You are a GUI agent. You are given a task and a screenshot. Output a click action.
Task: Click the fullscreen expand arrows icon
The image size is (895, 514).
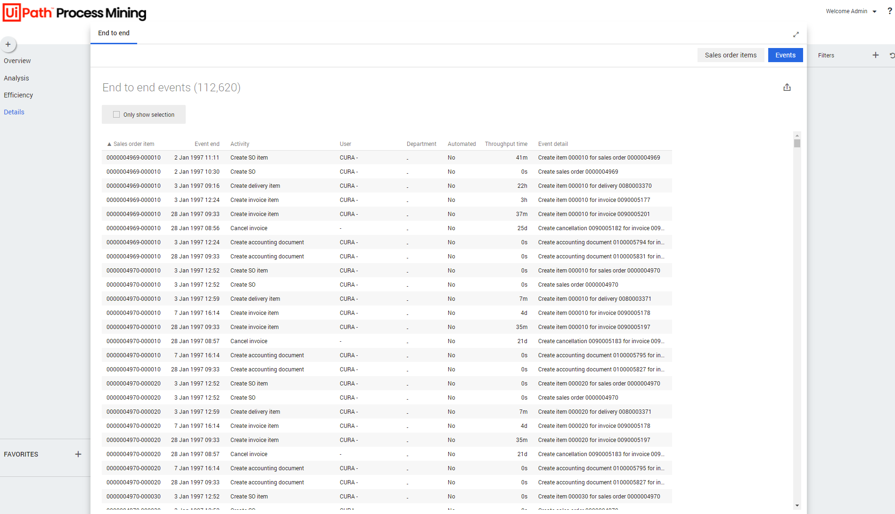pos(796,34)
